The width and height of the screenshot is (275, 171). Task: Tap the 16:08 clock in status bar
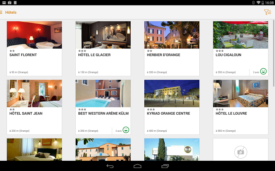point(269,3)
